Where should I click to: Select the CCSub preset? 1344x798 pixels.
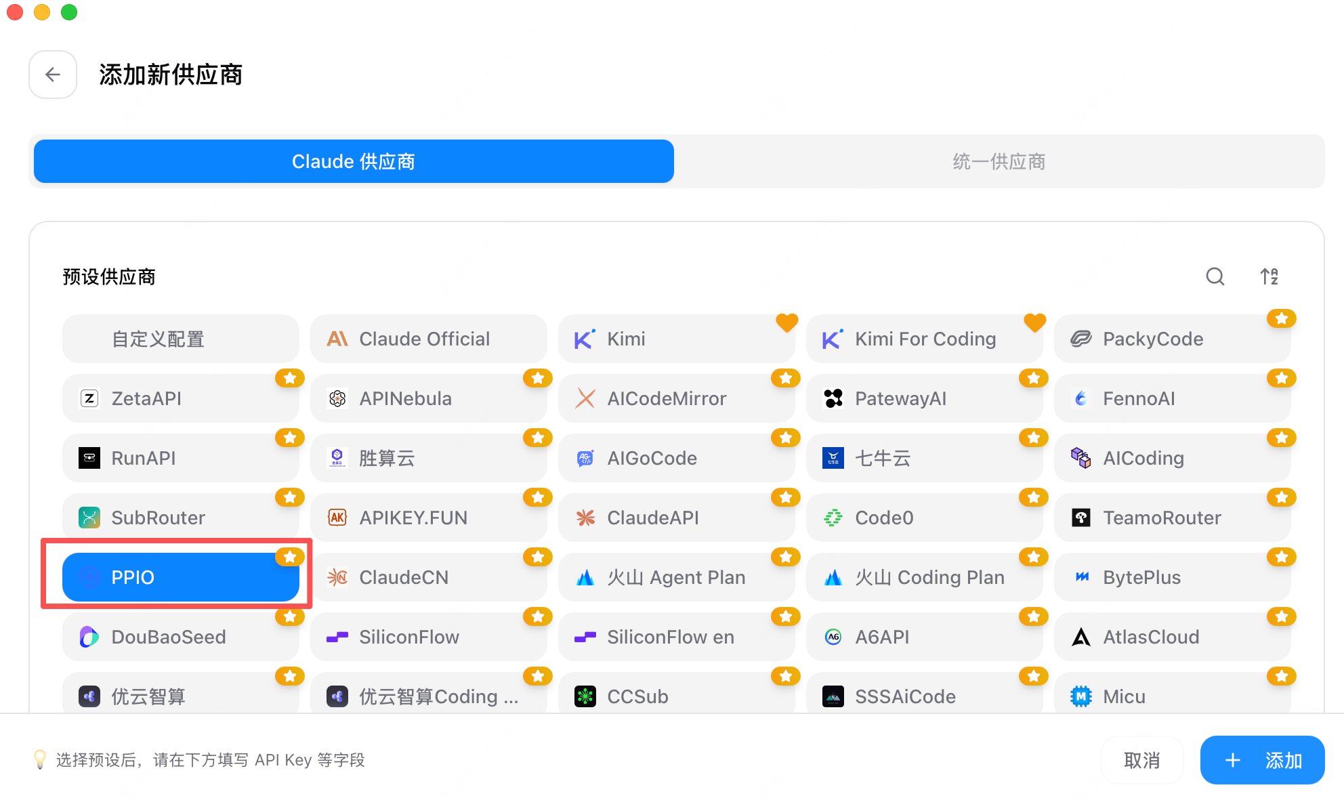pyautogui.click(x=677, y=692)
